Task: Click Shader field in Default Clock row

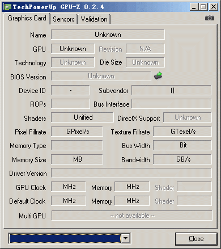Action: coord(194,201)
